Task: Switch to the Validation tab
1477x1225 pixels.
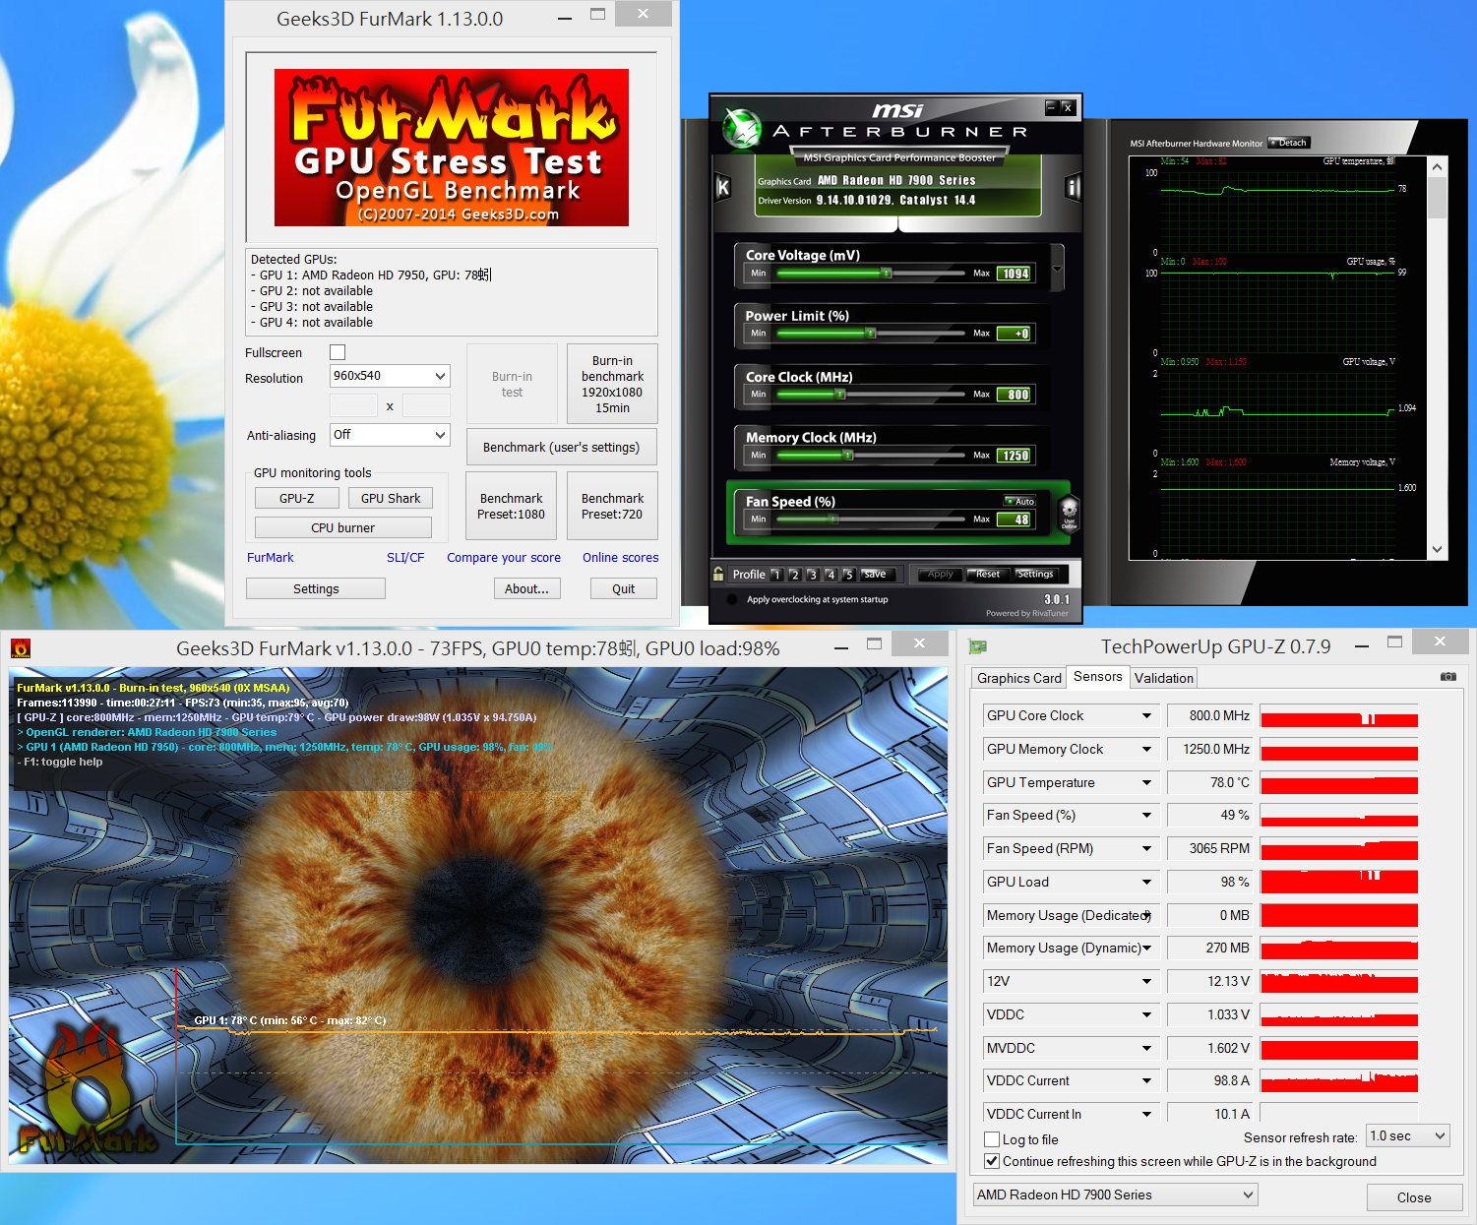Action: coord(1163,678)
